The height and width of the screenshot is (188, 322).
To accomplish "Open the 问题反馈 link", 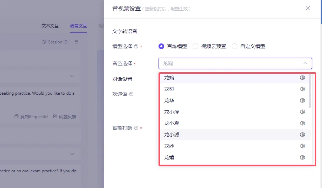I will (64, 116).
